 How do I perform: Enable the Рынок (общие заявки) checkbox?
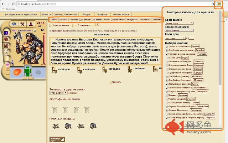point(167,103)
